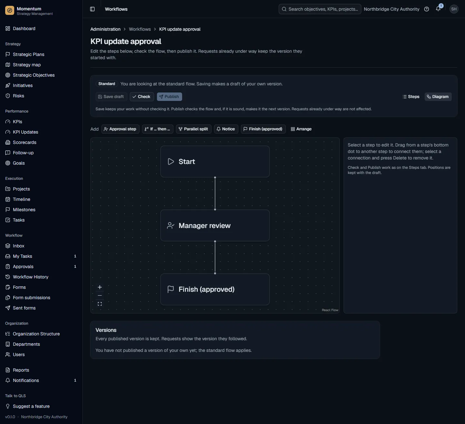Screen dimensions: 465x424
Task: Switch to the Steps view
Action: pos(411,97)
